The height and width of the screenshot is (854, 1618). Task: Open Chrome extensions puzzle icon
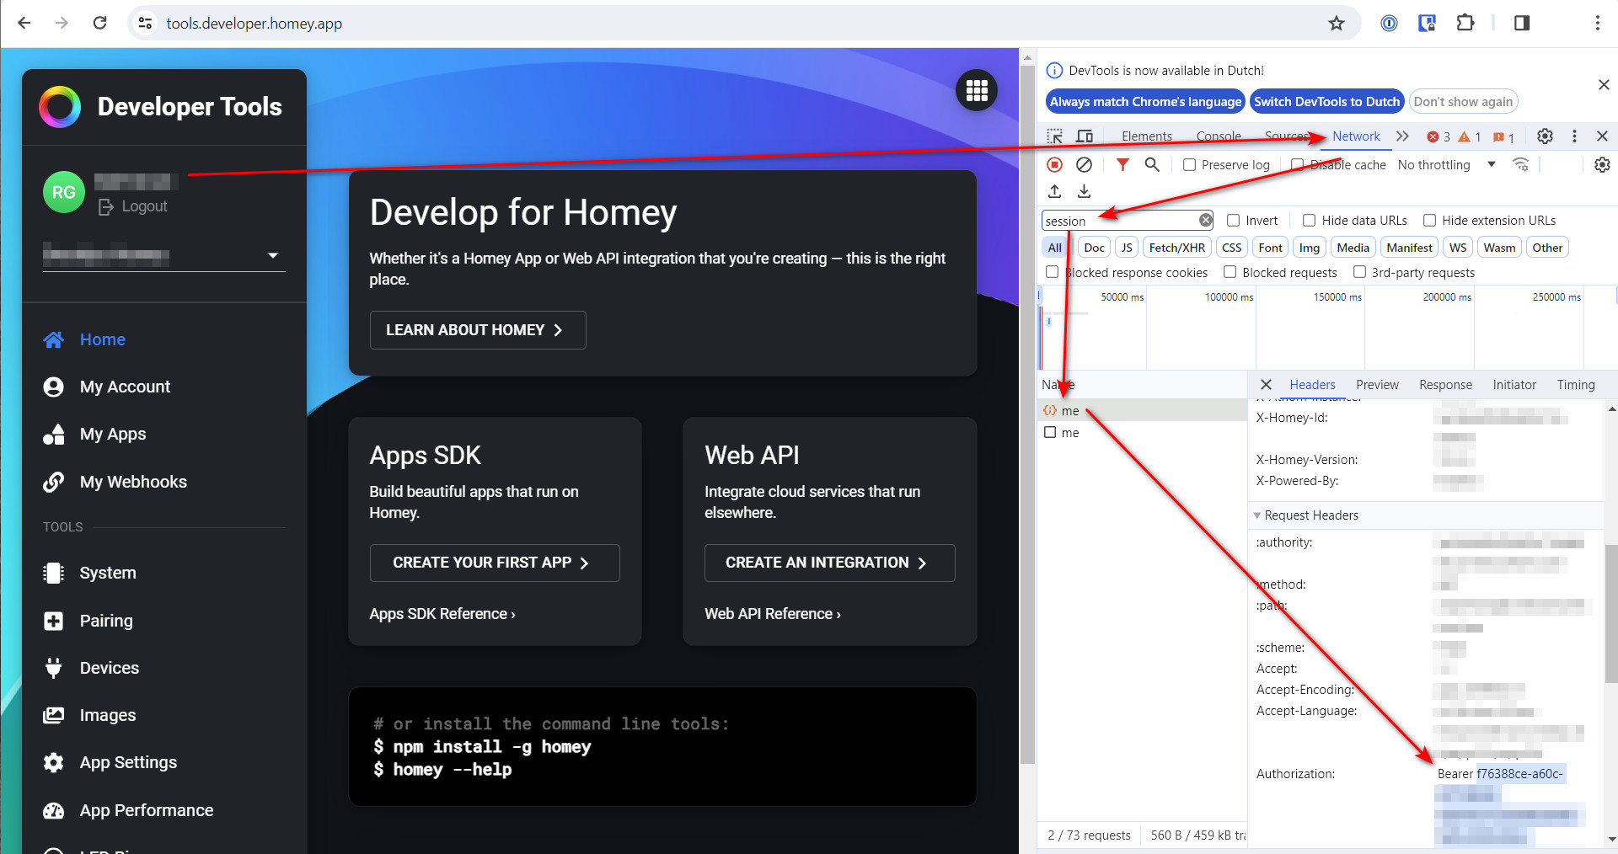(1465, 24)
